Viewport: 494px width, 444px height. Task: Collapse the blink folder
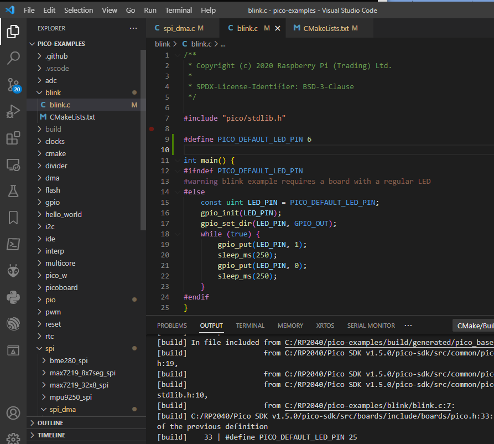tap(39, 92)
